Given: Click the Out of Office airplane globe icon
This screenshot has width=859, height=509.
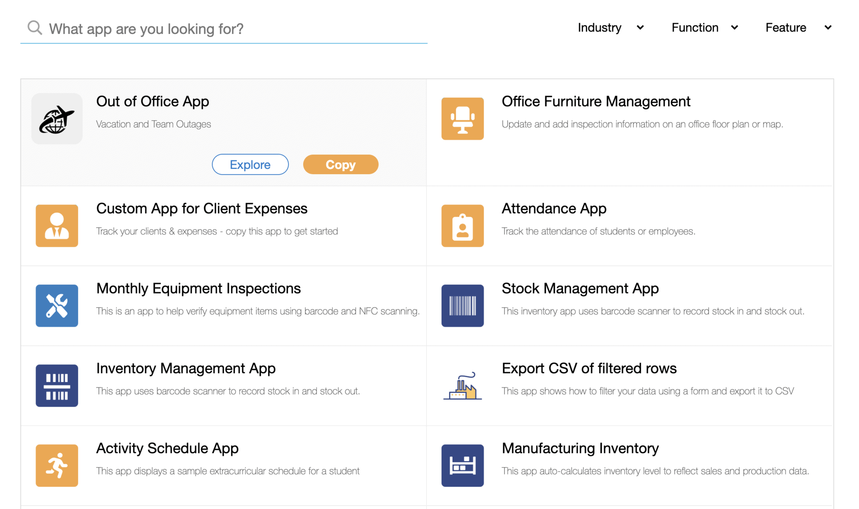Looking at the screenshot, I should click(x=57, y=119).
